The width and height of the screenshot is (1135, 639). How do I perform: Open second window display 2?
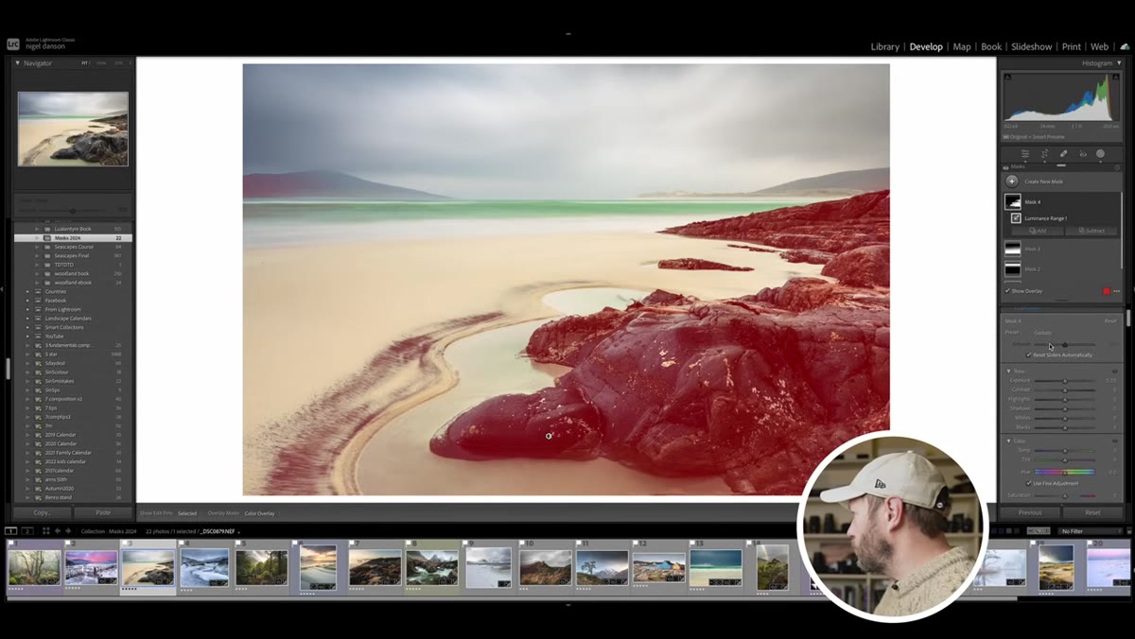click(27, 531)
